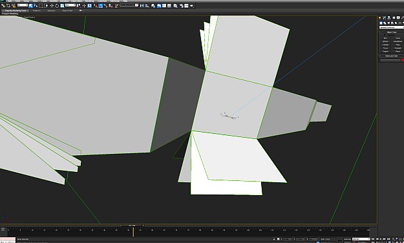Click the GeoSphere primitive button

(398, 41)
